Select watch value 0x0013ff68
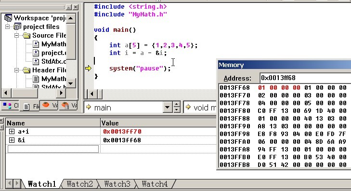 coord(122,140)
